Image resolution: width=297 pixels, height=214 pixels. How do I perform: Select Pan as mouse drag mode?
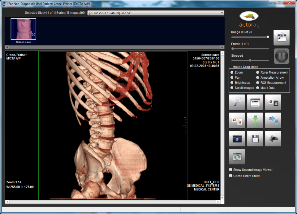[232, 77]
